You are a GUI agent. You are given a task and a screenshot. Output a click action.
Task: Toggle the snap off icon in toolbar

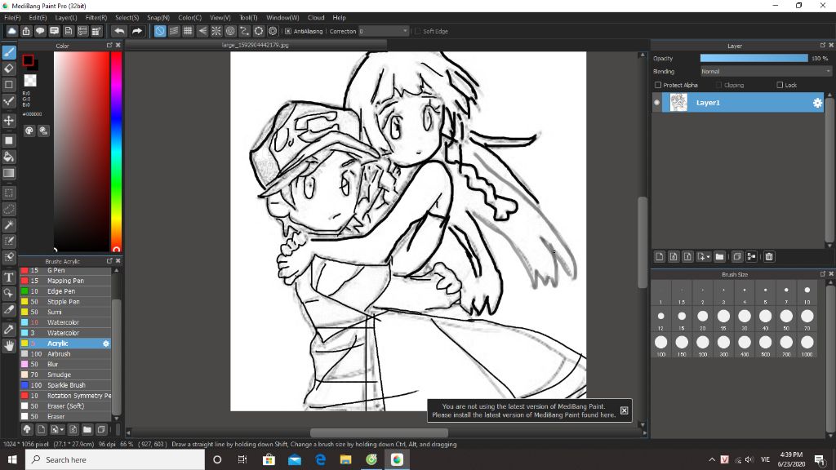(160, 31)
